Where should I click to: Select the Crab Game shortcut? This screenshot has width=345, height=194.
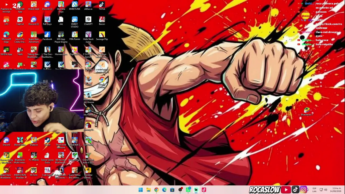47,172
